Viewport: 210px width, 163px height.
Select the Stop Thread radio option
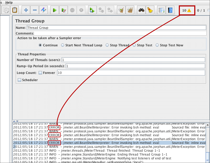coord(107,45)
